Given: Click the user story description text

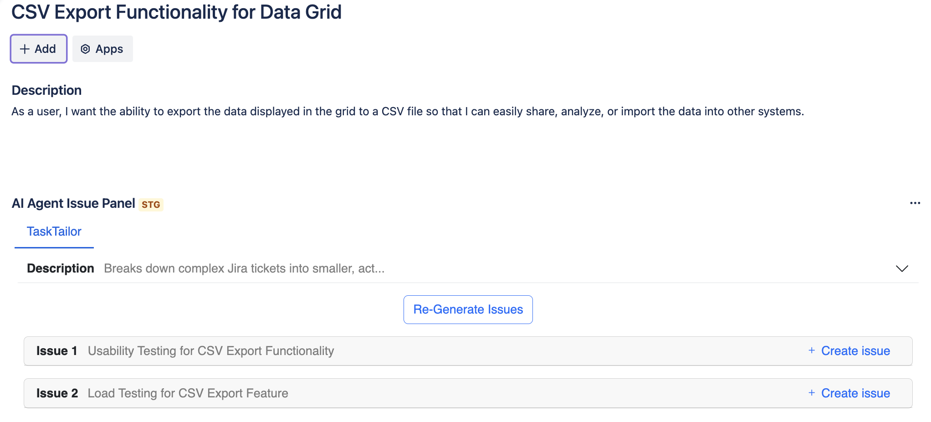Looking at the screenshot, I should pyautogui.click(x=407, y=112).
